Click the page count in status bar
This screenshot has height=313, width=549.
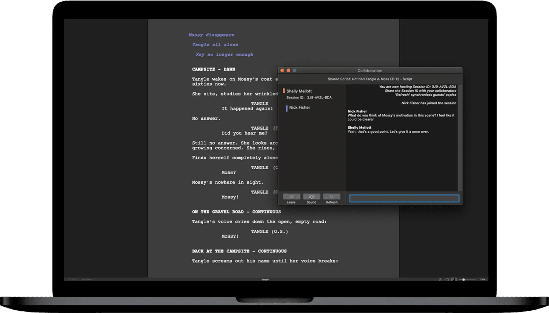tap(73, 280)
